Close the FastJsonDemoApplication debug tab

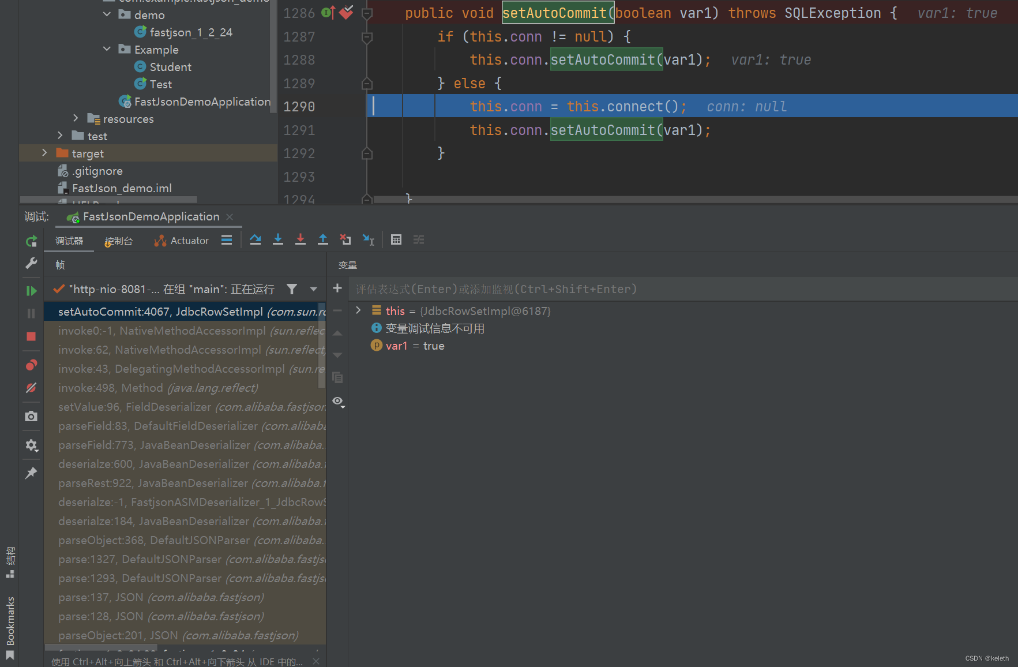pos(230,217)
